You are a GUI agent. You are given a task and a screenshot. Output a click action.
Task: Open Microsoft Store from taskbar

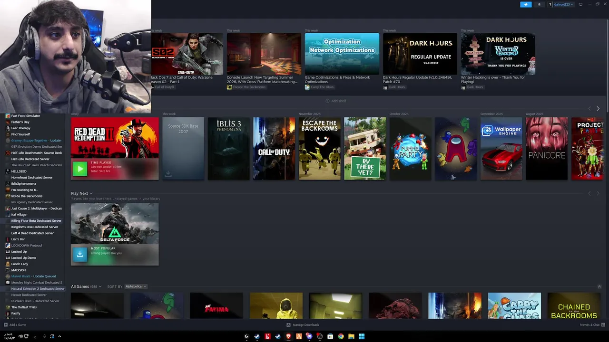[x=330, y=336]
